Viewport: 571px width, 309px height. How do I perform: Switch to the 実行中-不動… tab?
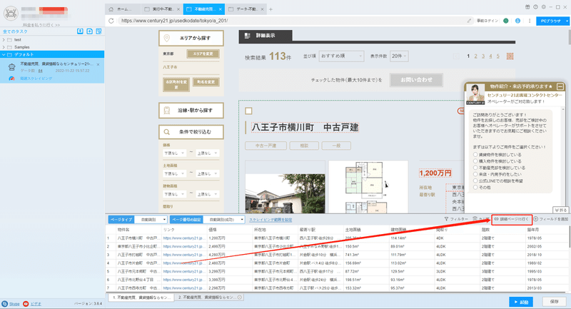[162, 9]
